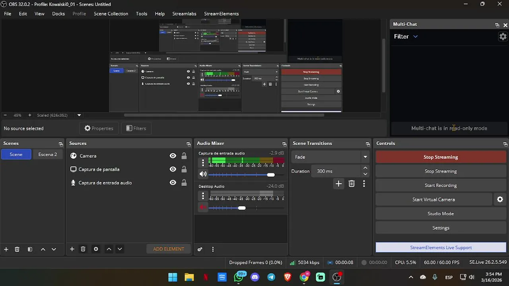Open StreamElements Live Support
The width and height of the screenshot is (509, 286).
click(441, 247)
